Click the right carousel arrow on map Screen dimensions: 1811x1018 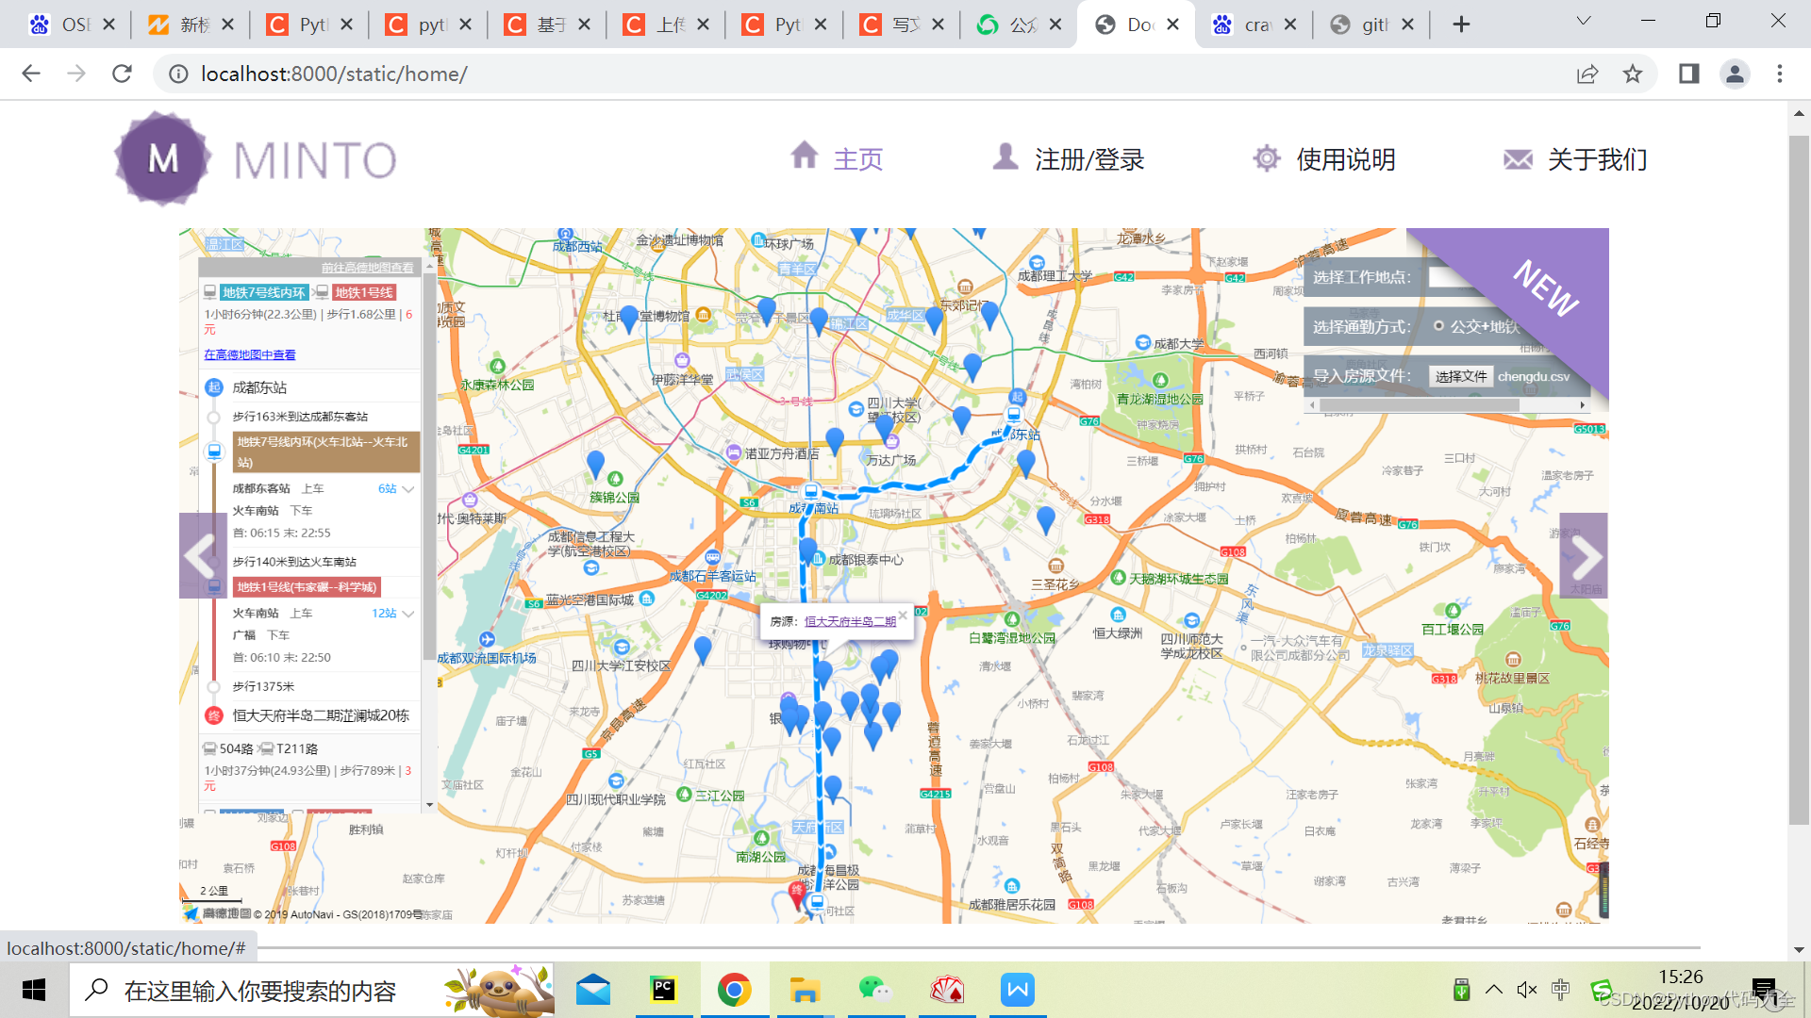(1585, 556)
